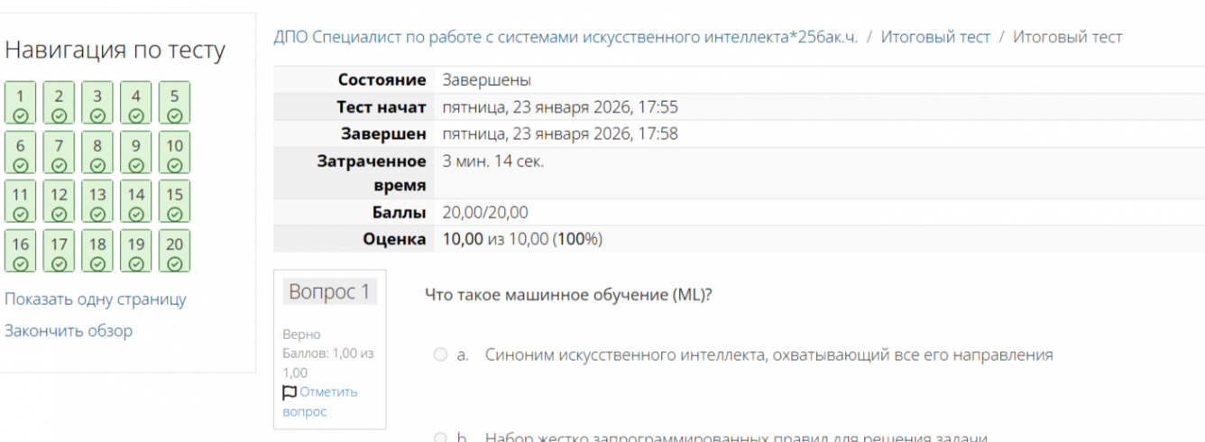The width and height of the screenshot is (1205, 442).
Task: Jump to question 19 navigation square
Action: [x=135, y=252]
